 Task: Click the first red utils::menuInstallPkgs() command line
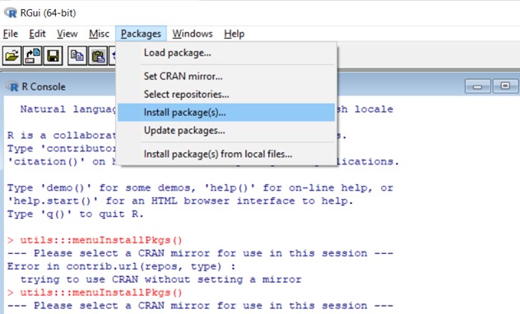click(x=95, y=240)
